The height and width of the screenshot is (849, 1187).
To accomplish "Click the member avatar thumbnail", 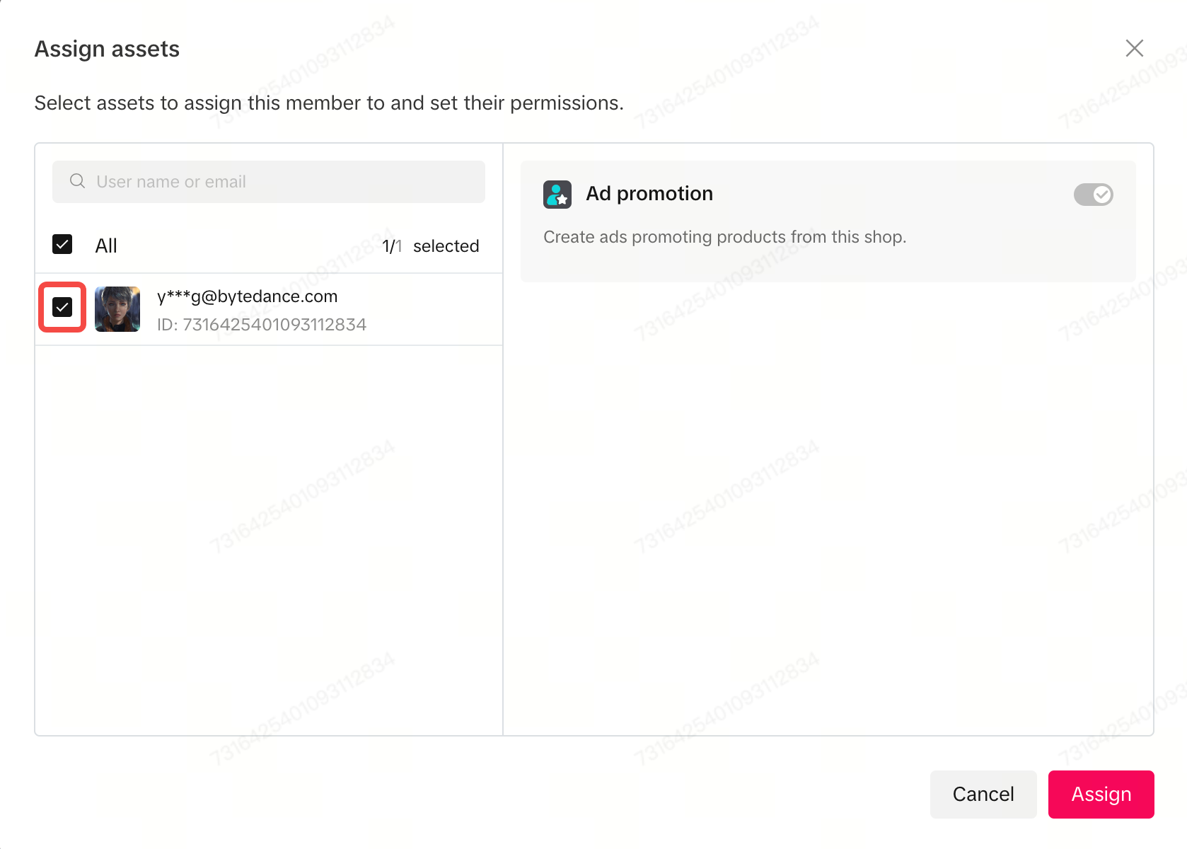I will coord(117,309).
